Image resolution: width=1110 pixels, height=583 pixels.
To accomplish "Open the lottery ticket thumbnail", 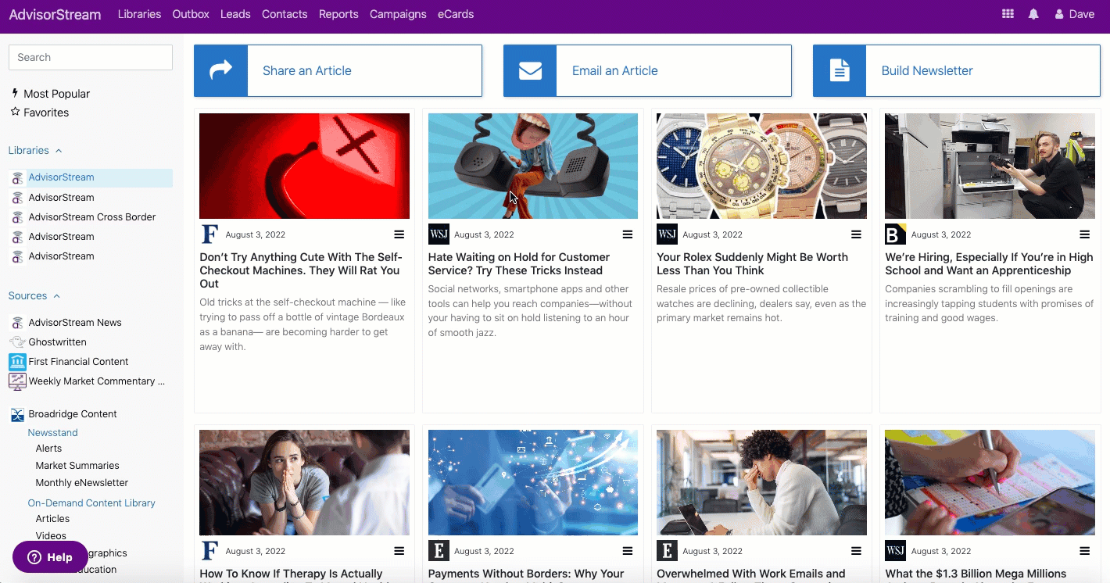I will (x=990, y=482).
